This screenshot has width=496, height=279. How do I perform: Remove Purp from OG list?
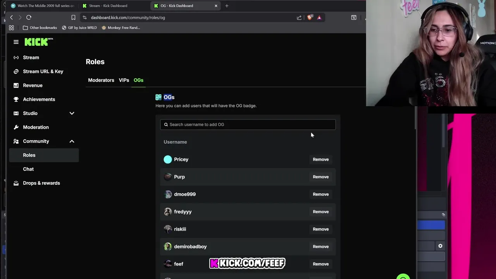click(x=320, y=177)
